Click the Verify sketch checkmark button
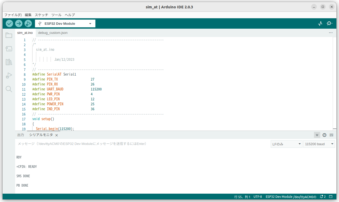The width and height of the screenshot is (339, 202). coord(9,23)
